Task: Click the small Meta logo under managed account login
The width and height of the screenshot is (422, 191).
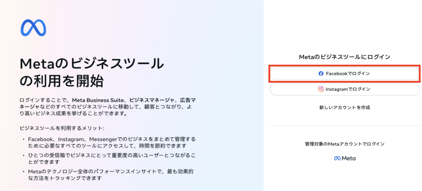Action: [337, 158]
